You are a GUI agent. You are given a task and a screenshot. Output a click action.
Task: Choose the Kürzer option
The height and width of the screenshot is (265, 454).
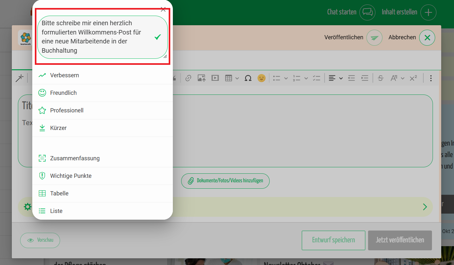(58, 128)
